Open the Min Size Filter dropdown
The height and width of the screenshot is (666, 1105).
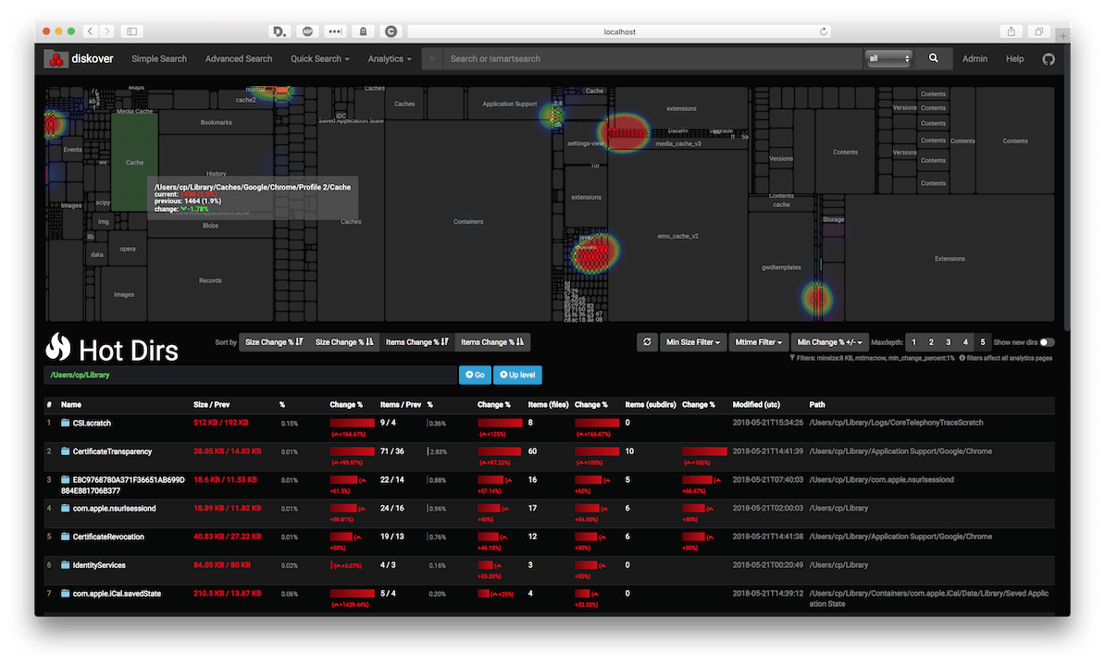(x=693, y=342)
